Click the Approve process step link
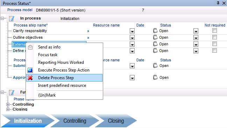 19,78
